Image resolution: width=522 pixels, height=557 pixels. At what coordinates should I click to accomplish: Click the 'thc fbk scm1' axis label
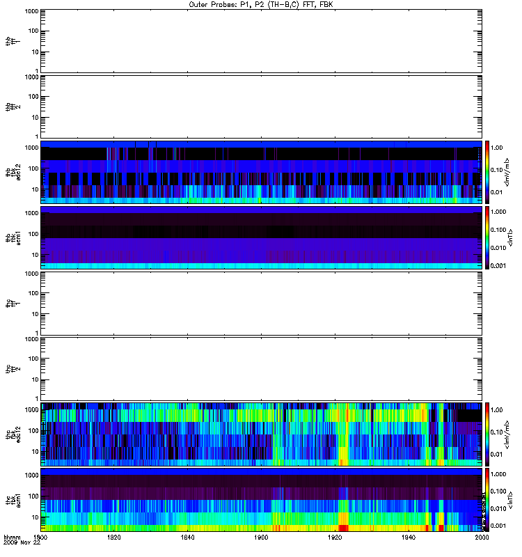click(13, 500)
